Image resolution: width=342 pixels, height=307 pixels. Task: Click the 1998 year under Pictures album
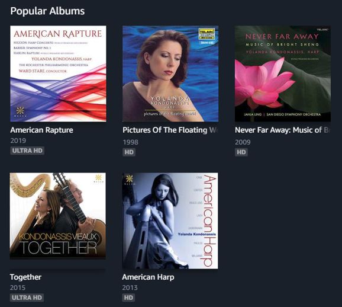[x=130, y=142]
